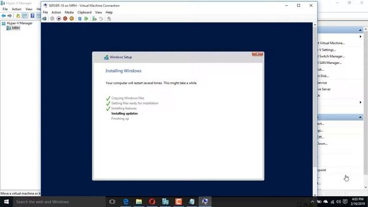368x207 pixels.
Task: Open the Media menu
Action: (69, 12)
